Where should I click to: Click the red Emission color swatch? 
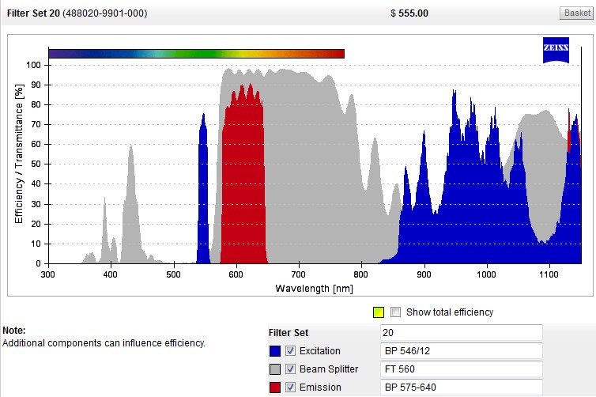[275, 388]
